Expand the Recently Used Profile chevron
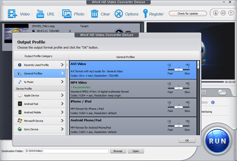This screenshot has height=161, width=237. click(62, 65)
